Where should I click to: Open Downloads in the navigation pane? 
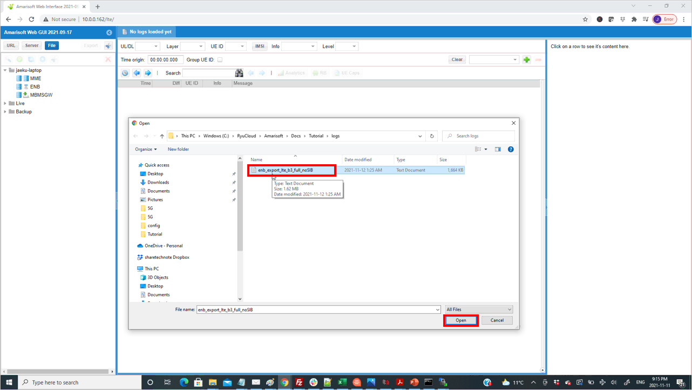(x=158, y=183)
